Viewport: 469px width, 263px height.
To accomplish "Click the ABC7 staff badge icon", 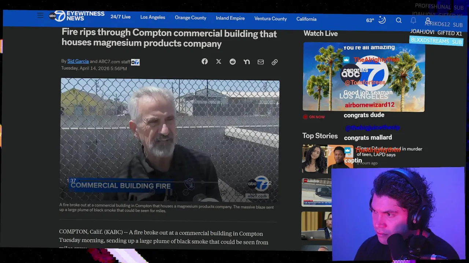I will click(x=135, y=62).
